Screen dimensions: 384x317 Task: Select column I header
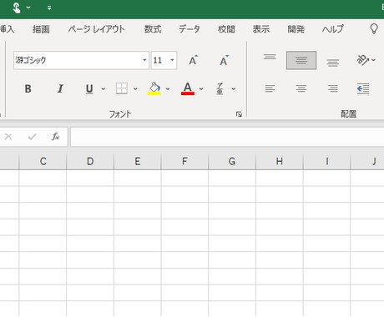click(x=326, y=161)
